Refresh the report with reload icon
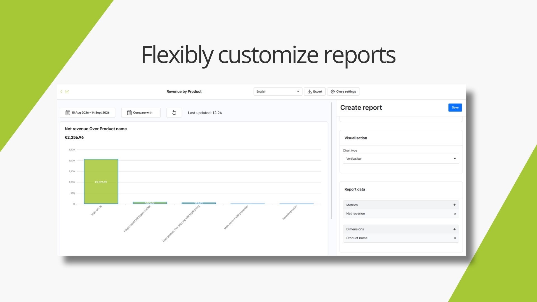Screen dimensions: 537x302 174,113
